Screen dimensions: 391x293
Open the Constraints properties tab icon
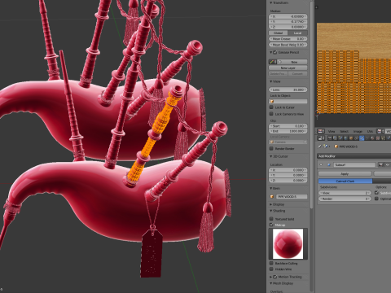357,138
